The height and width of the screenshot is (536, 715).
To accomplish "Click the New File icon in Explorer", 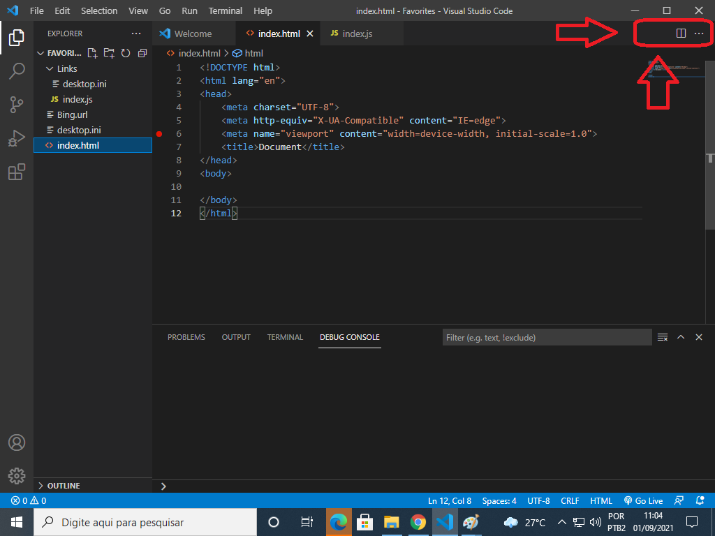I will pyautogui.click(x=93, y=53).
